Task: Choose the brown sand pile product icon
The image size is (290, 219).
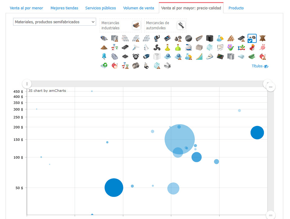Action: [104, 47]
